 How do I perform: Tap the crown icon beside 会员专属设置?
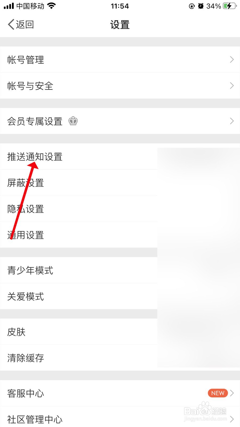pyautogui.click(x=73, y=121)
